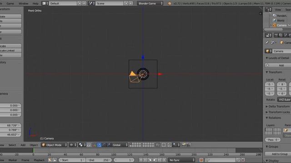The width and height of the screenshot is (291, 163).
Task: Add a new screen layout with plus button
Action: [x=80, y=3]
